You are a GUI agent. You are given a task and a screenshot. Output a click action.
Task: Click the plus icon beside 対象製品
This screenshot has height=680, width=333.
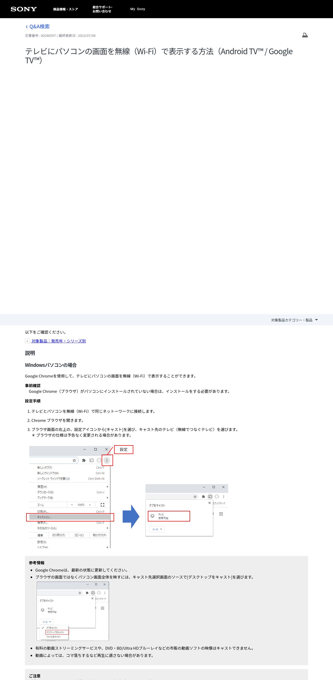point(27,341)
